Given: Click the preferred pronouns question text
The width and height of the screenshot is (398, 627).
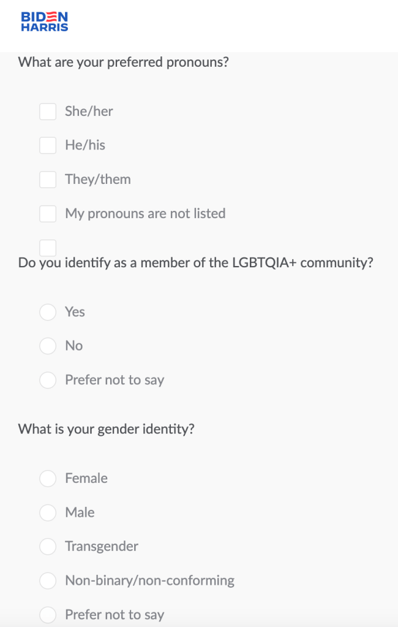Looking at the screenshot, I should click(123, 63).
